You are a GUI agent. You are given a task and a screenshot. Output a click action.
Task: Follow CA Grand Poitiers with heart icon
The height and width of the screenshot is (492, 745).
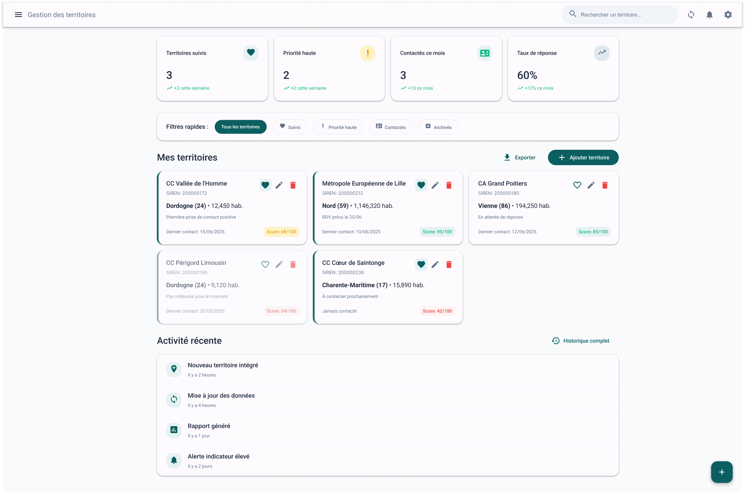577,185
